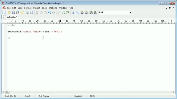Click the "Mark" string in code
177x99 pixels.
[37, 32]
